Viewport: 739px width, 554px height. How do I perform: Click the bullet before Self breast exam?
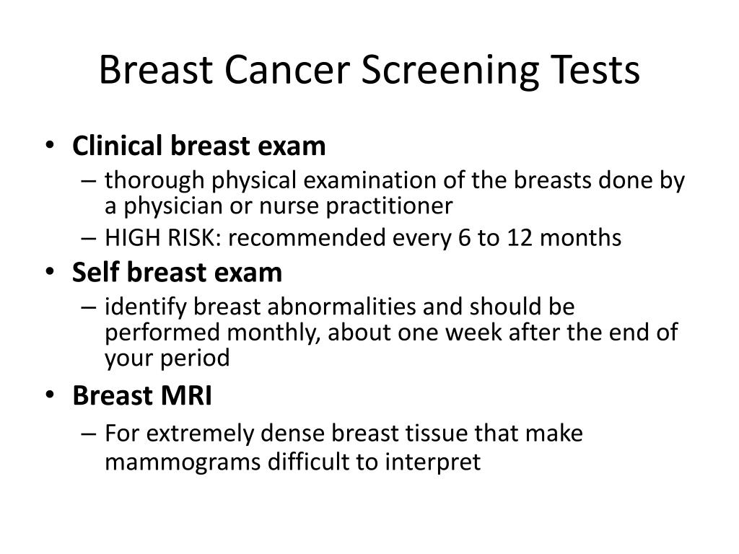[51, 272]
